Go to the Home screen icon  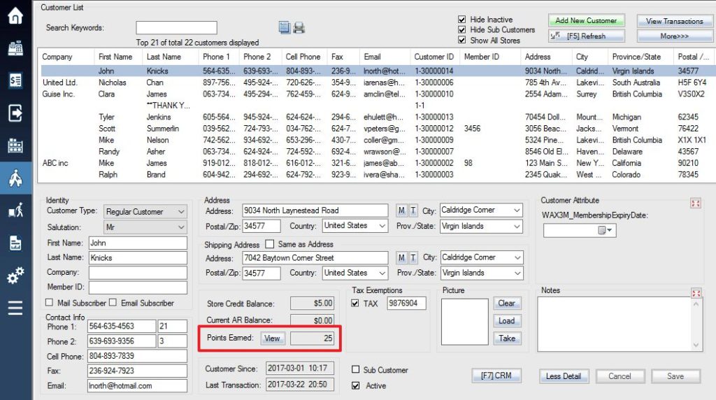15,15
